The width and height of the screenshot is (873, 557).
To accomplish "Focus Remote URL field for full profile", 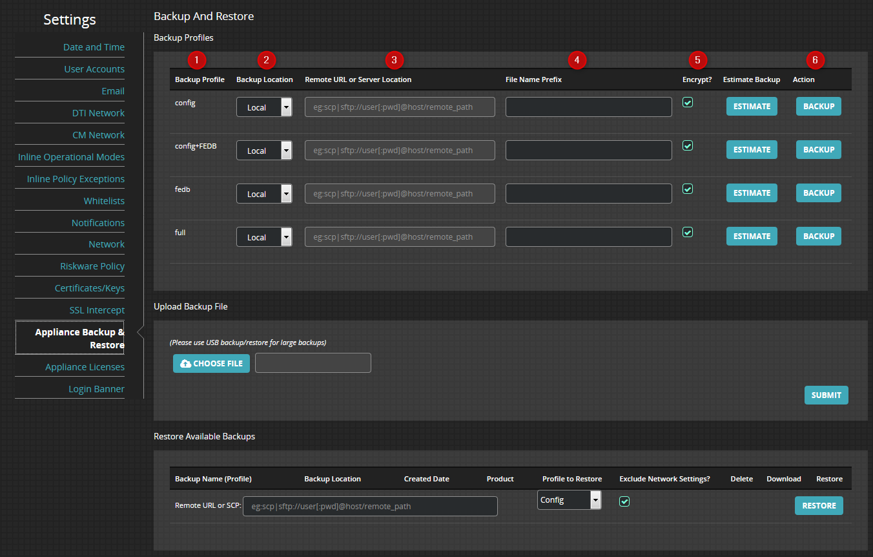I will (x=400, y=237).
